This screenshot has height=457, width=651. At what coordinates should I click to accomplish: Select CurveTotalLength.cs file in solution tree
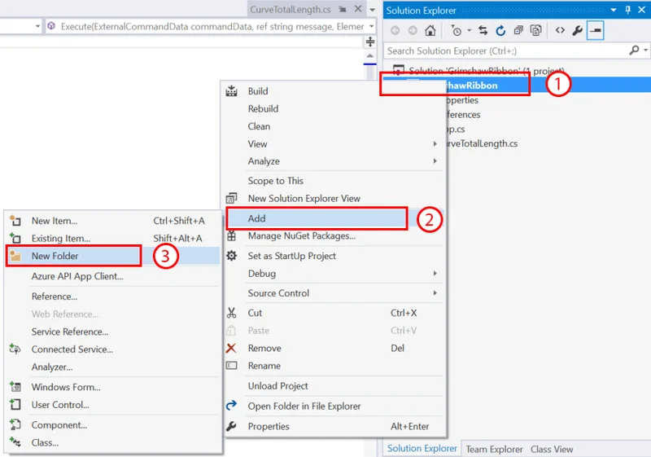(482, 143)
